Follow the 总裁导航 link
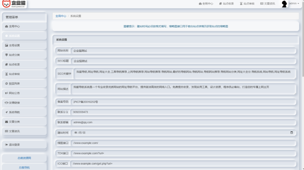The height and width of the screenshot is (170, 304). [x=24, y=168]
